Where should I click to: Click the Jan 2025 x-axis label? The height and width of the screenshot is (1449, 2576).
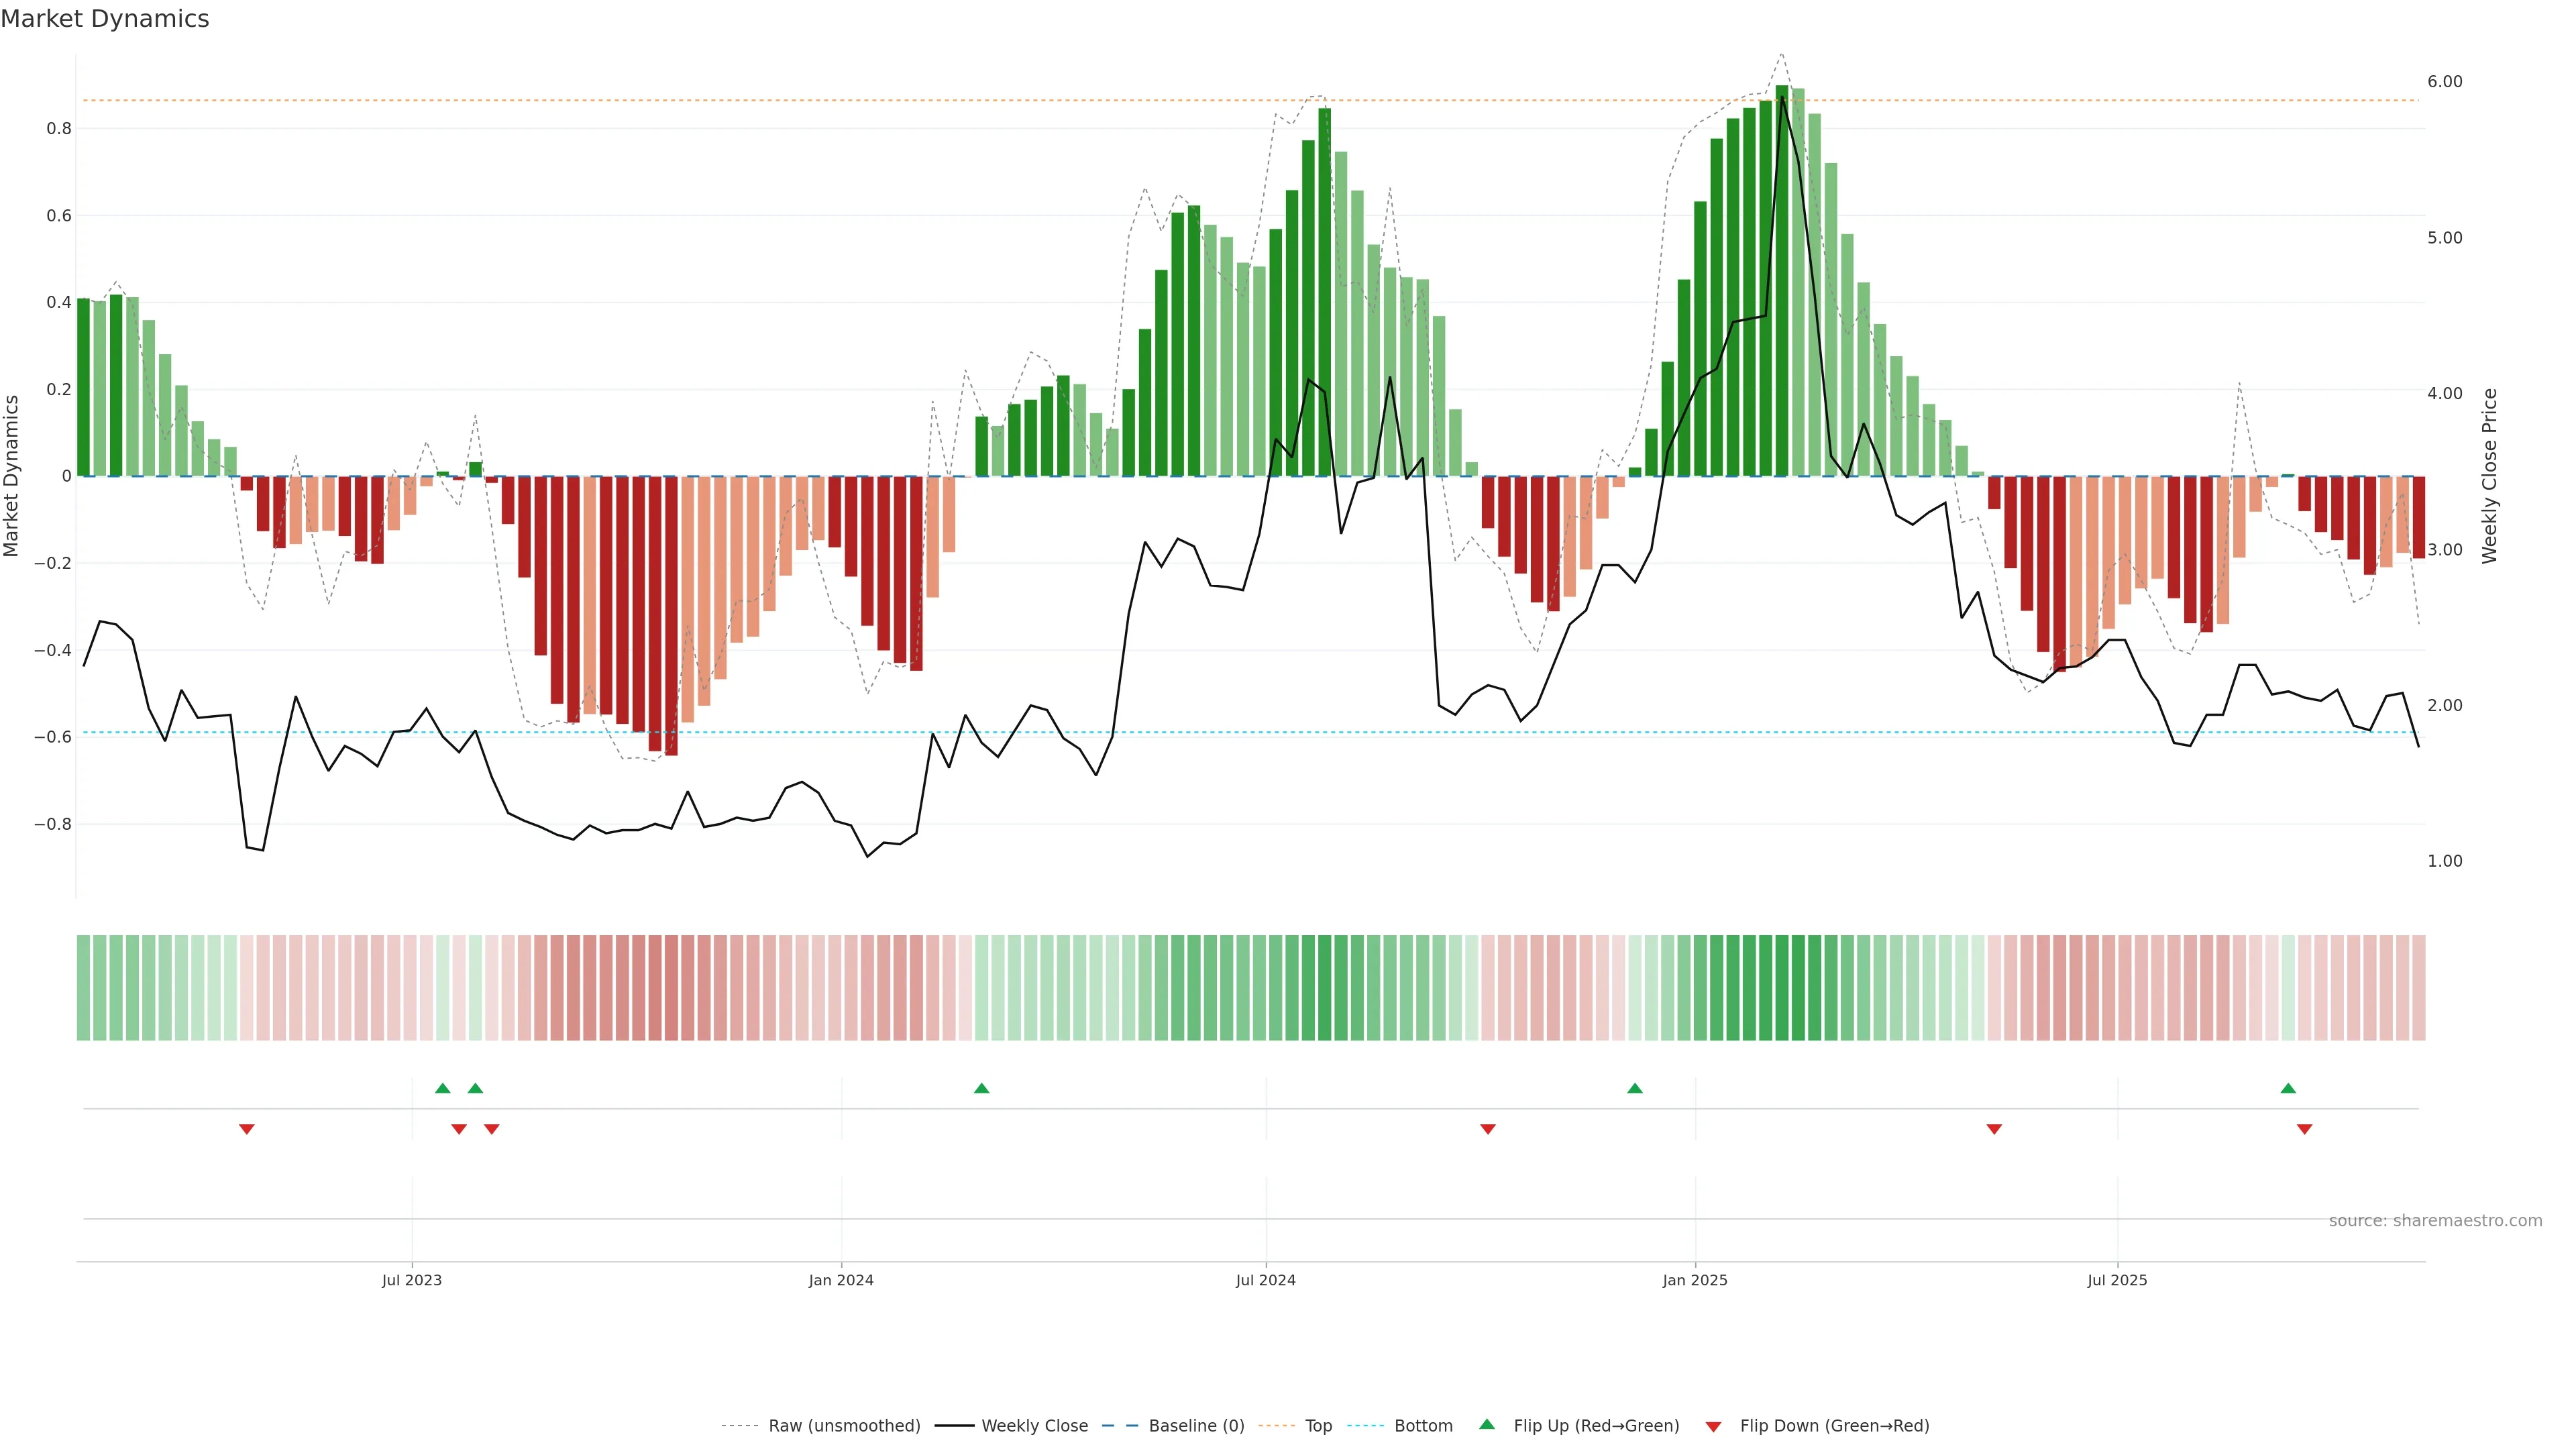point(1694,1280)
